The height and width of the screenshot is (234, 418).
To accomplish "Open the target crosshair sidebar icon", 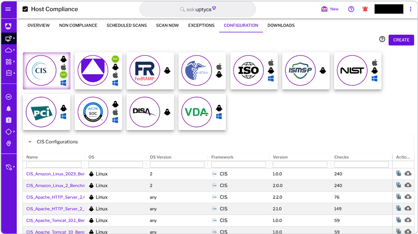I will pos(8,132).
